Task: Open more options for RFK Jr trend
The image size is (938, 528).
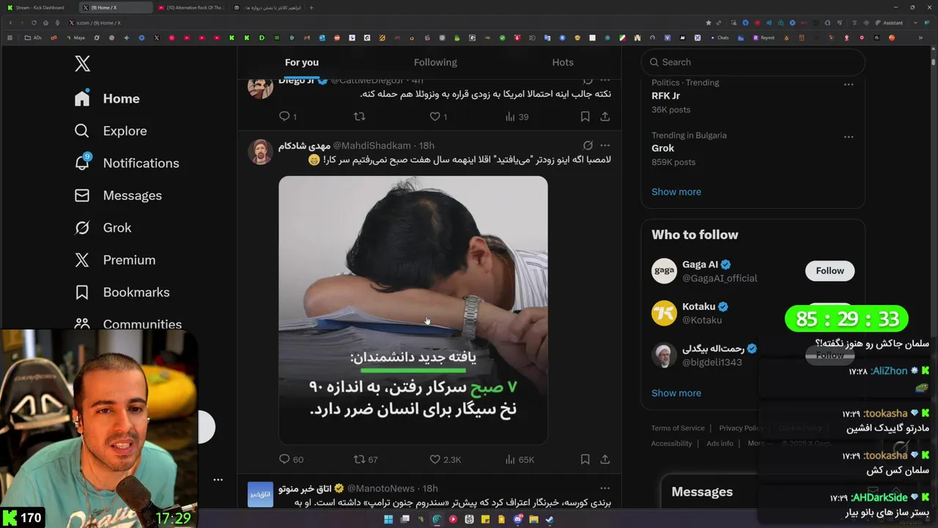Action: click(848, 84)
